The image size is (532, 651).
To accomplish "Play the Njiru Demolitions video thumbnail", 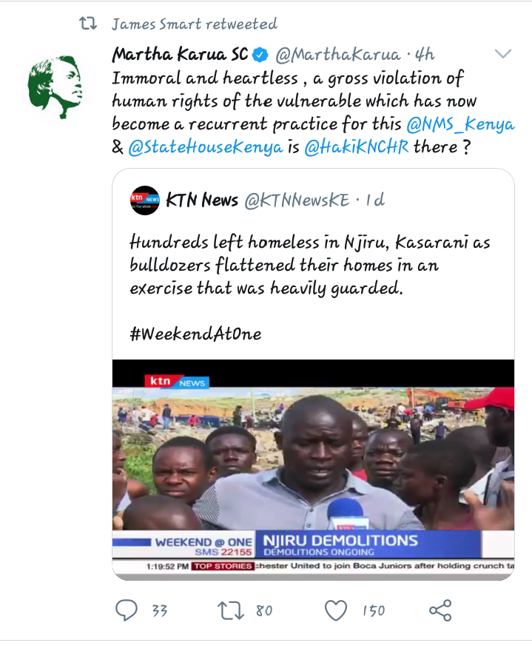I will 313,470.
